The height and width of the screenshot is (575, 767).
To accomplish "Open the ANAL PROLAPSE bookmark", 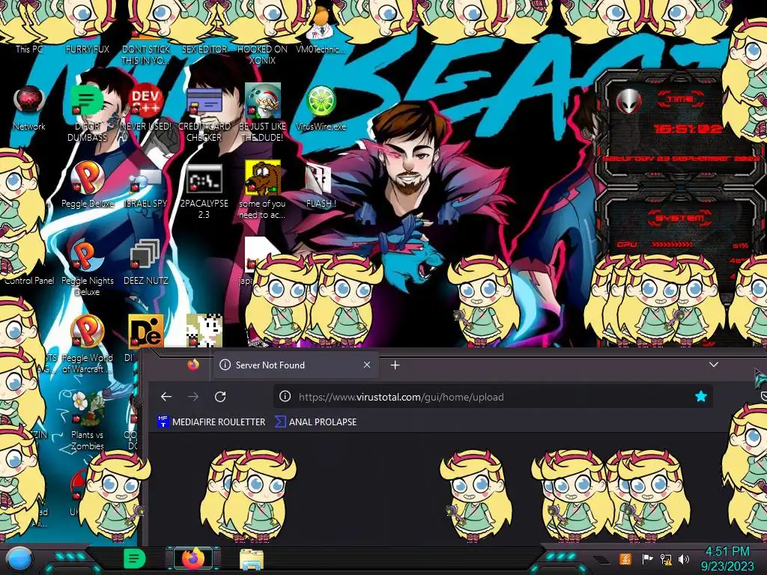I will pyautogui.click(x=316, y=422).
